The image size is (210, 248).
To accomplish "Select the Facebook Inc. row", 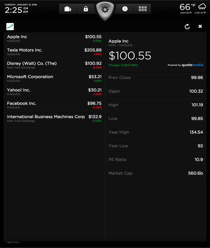I will [54, 105].
